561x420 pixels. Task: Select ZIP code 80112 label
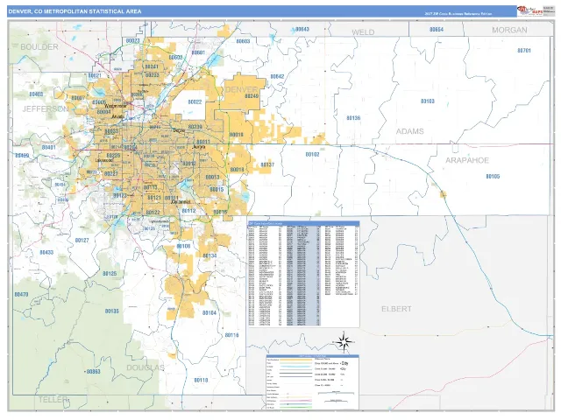(189, 211)
